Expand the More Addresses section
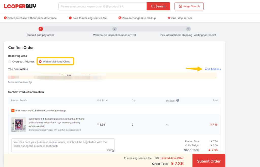Viewport: 260px width, 167px height. click(18, 82)
